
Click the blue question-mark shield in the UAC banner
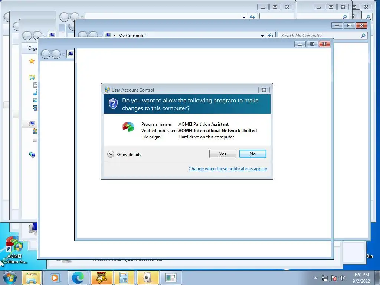point(113,104)
